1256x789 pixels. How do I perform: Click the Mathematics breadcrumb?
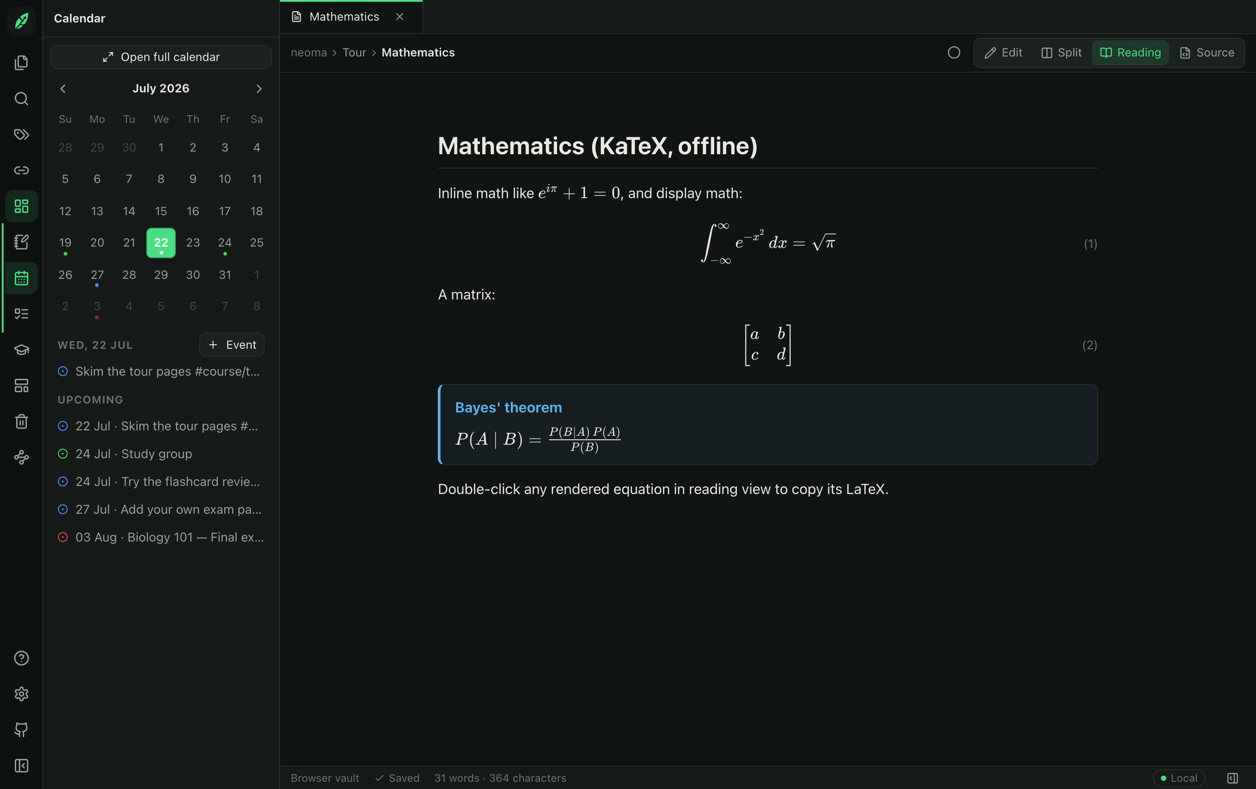(418, 52)
